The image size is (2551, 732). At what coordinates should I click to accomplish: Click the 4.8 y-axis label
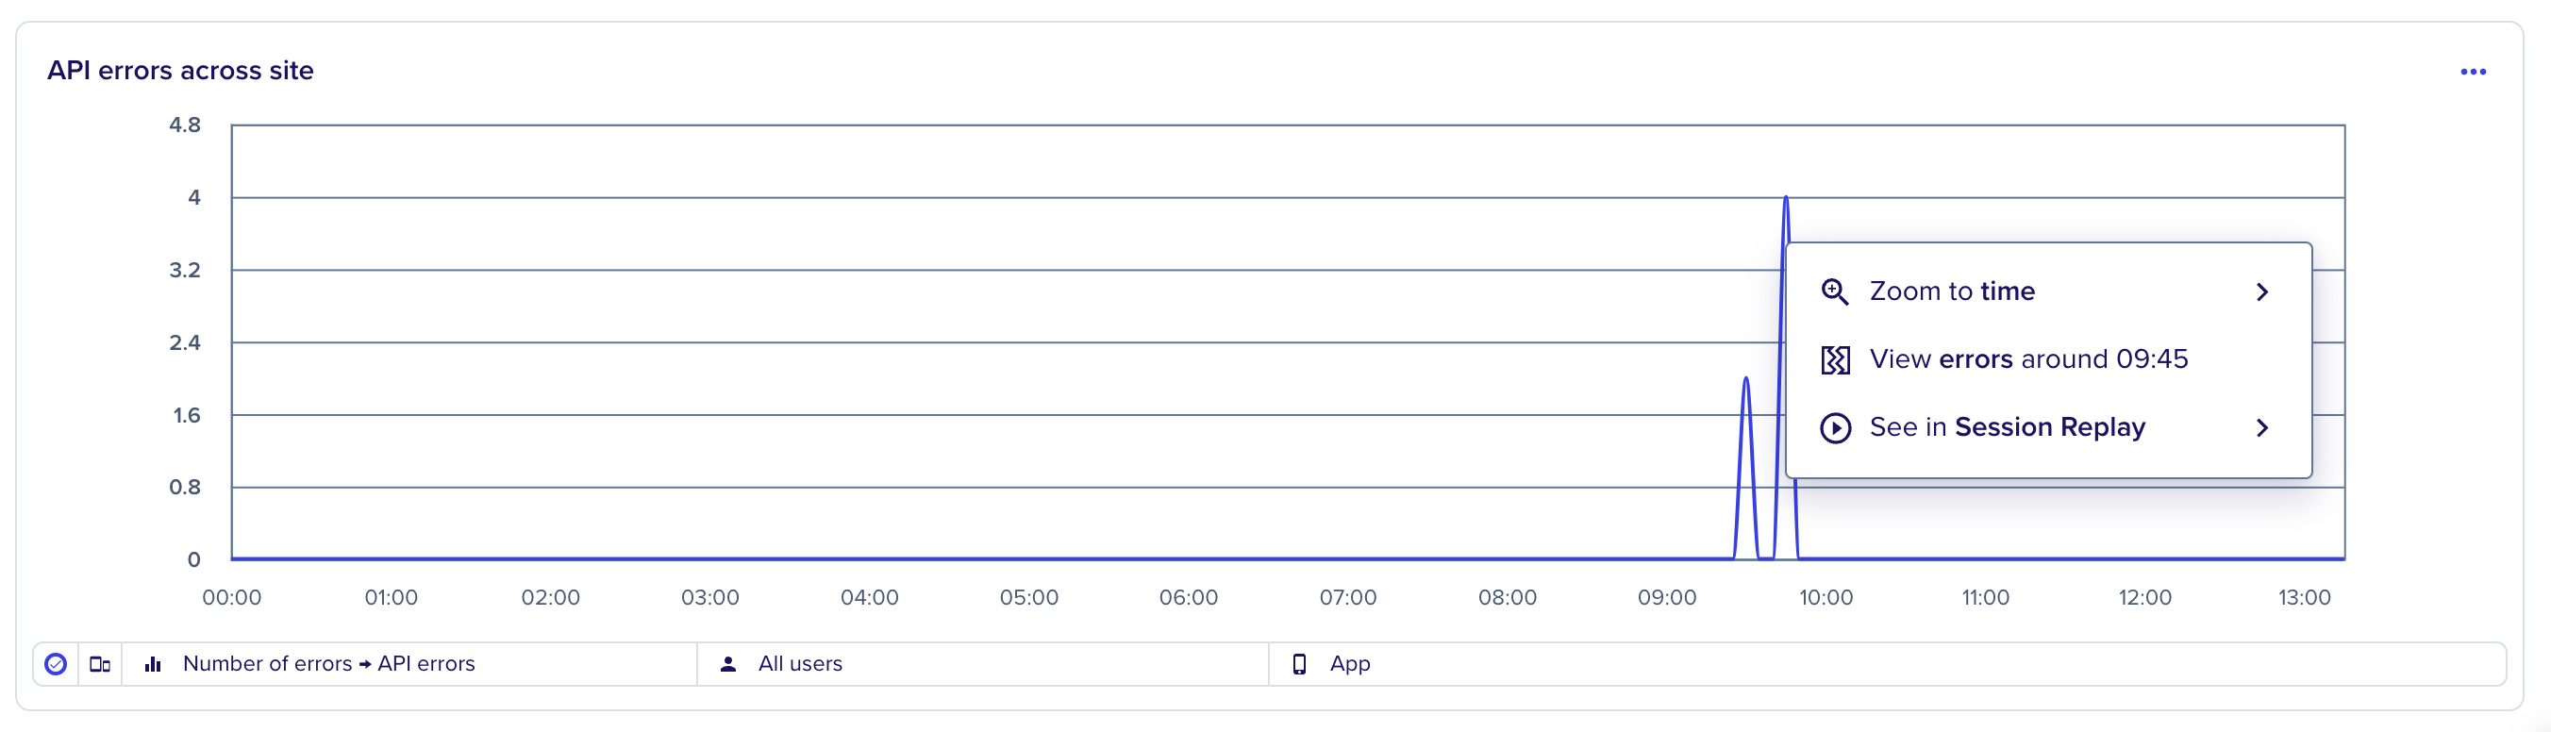pyautogui.click(x=185, y=125)
